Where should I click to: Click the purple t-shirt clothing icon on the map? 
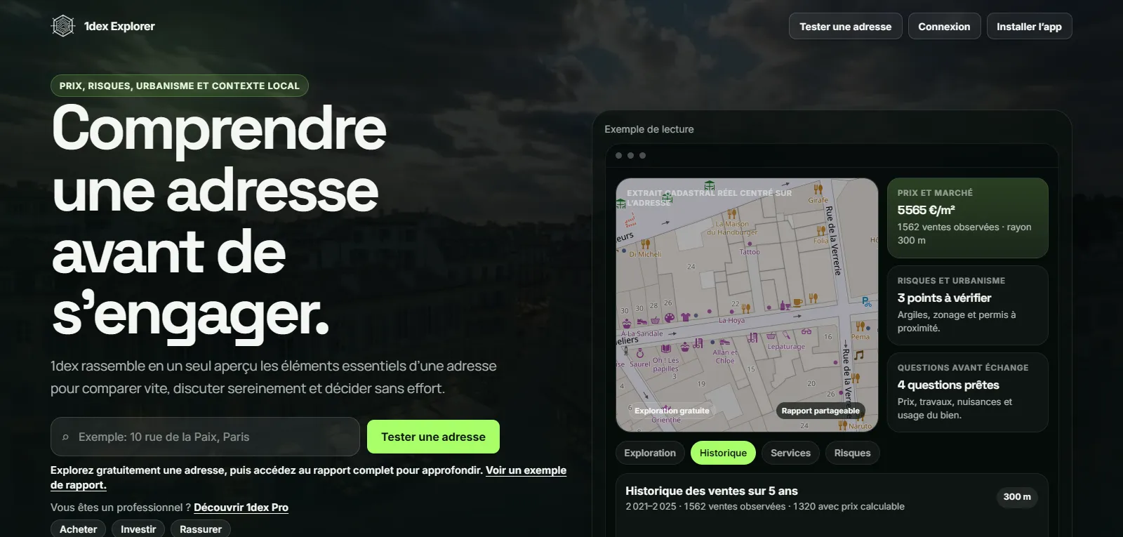point(686,317)
